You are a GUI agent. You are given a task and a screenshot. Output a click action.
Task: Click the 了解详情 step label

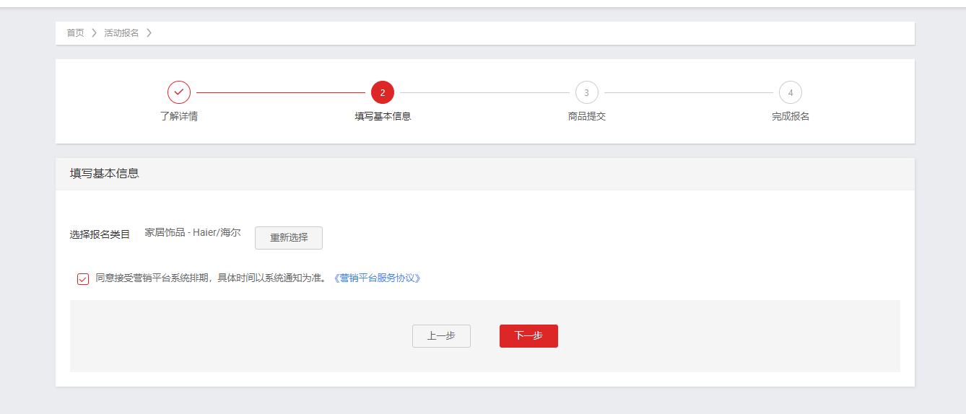coord(179,117)
